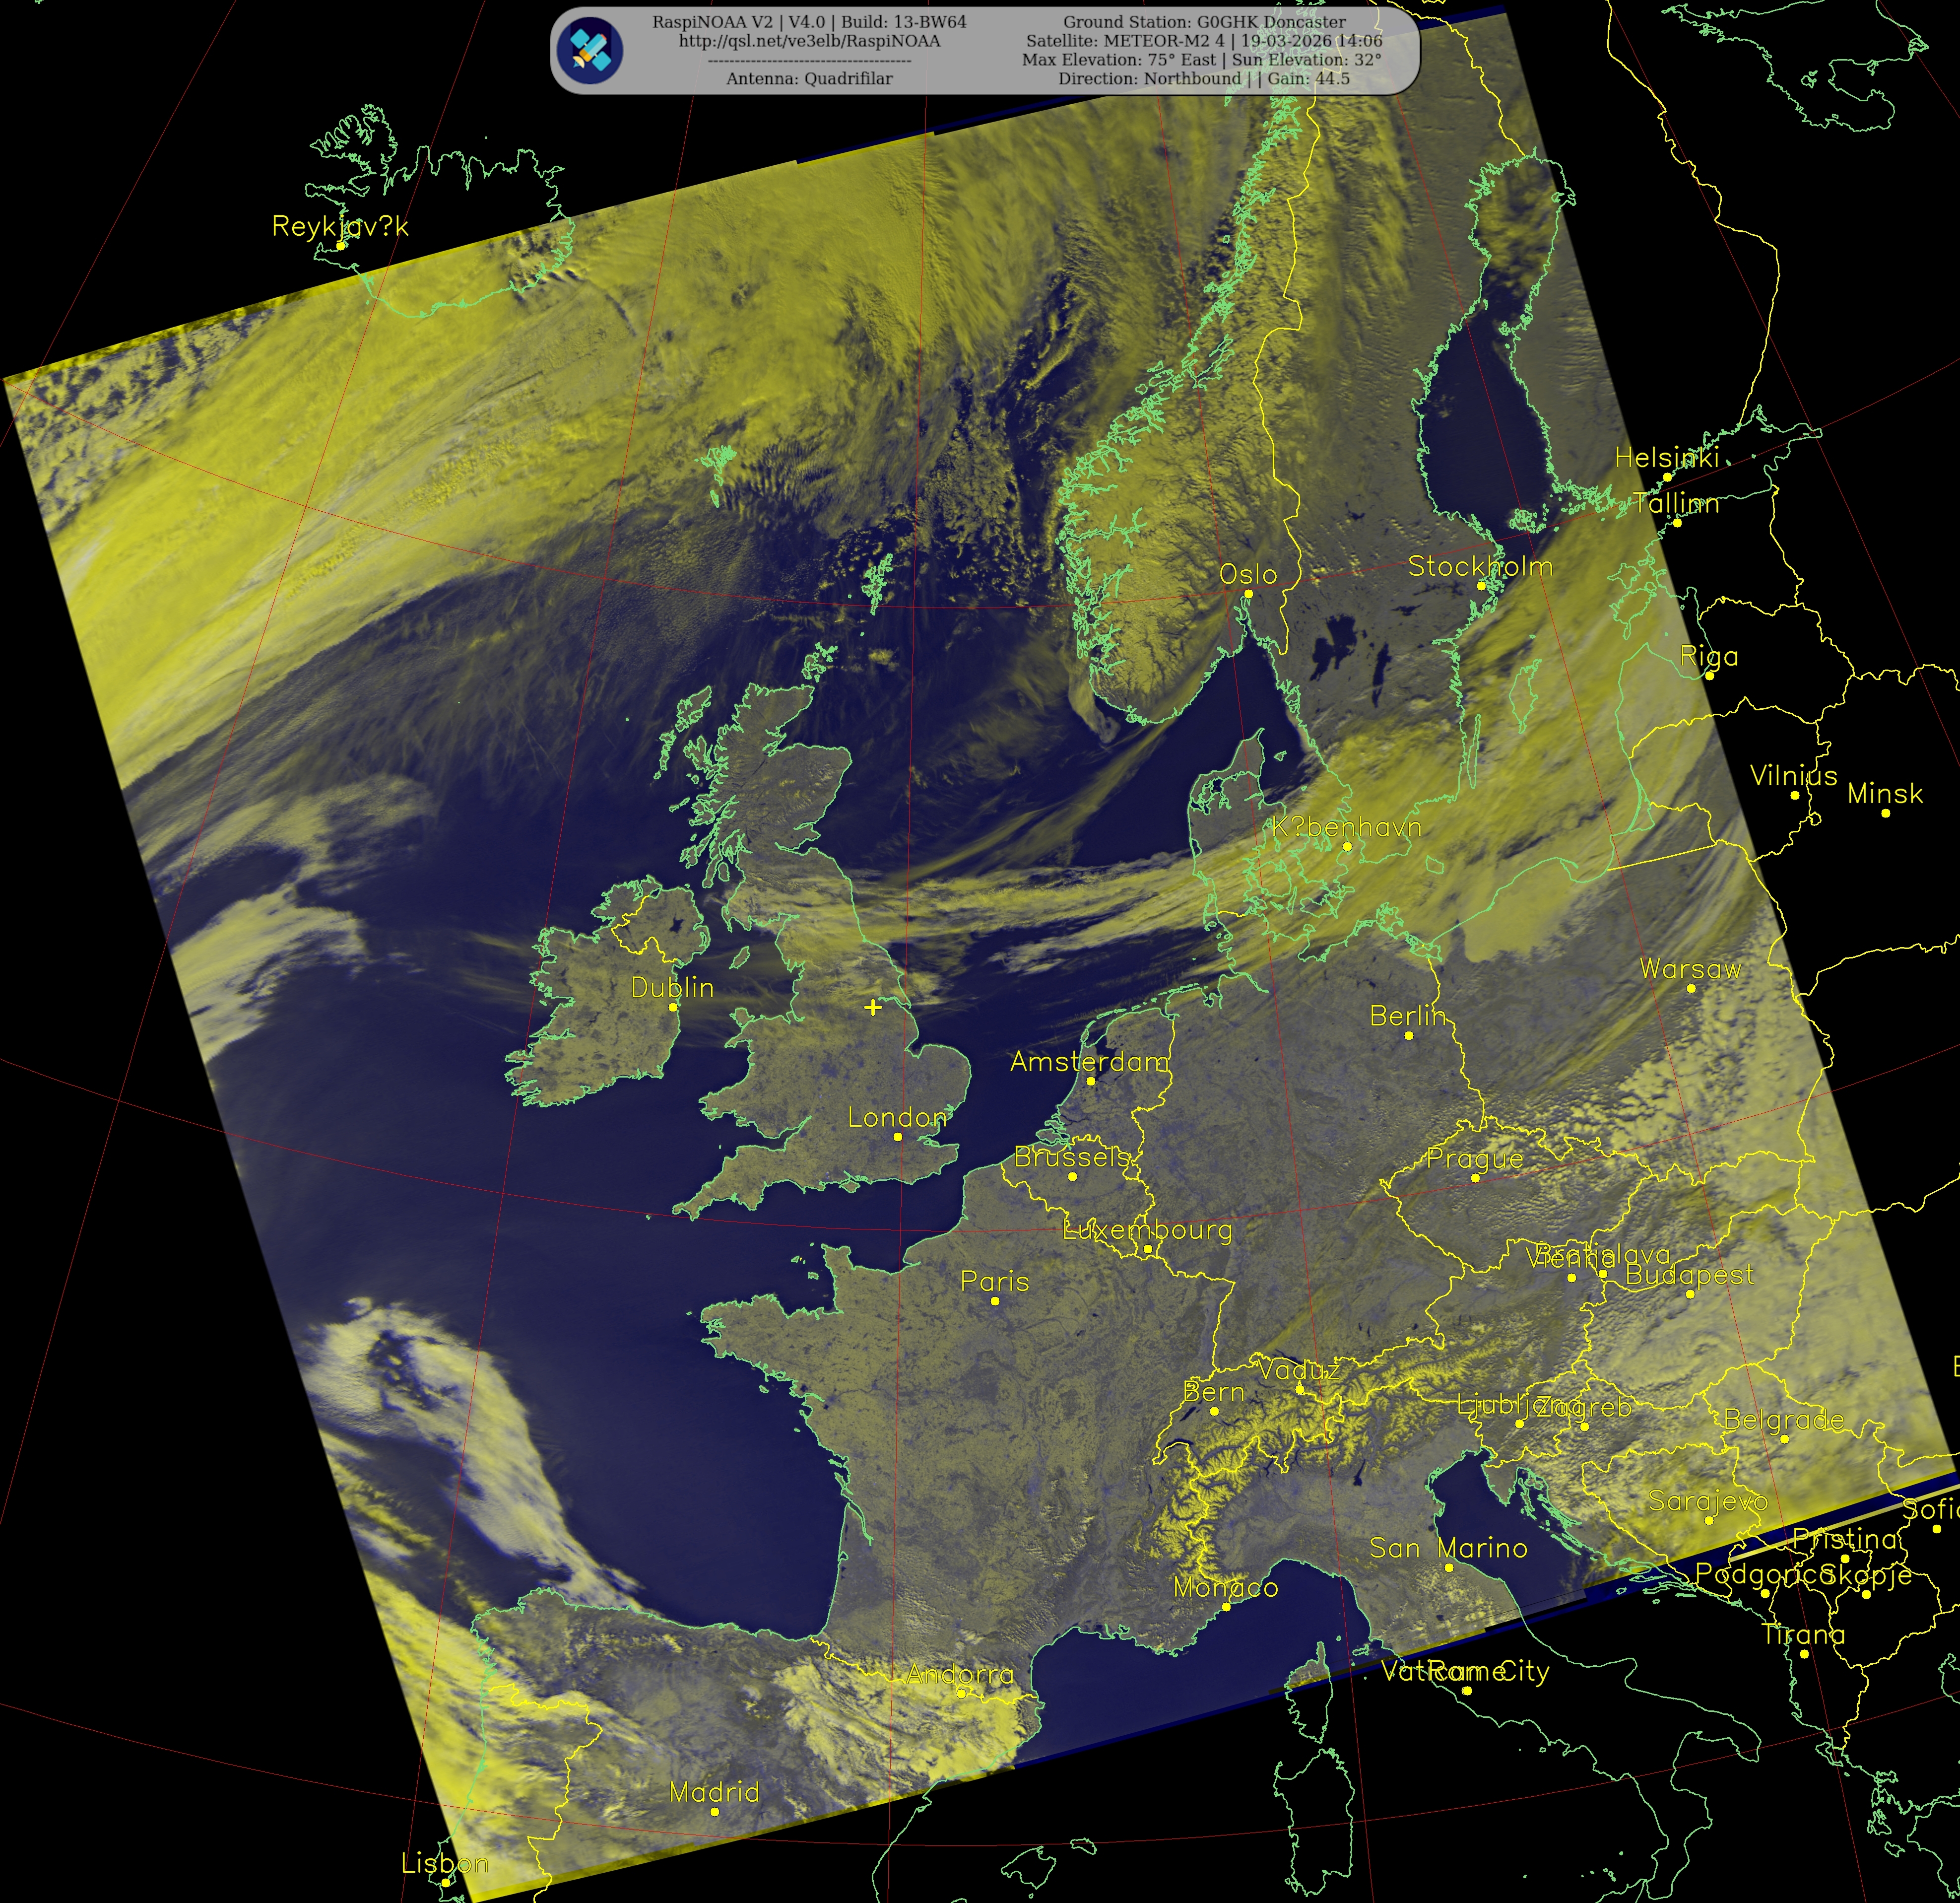Click the Amsterdam map label
Viewport: 1960px width, 1903px height.
click(x=1089, y=1062)
